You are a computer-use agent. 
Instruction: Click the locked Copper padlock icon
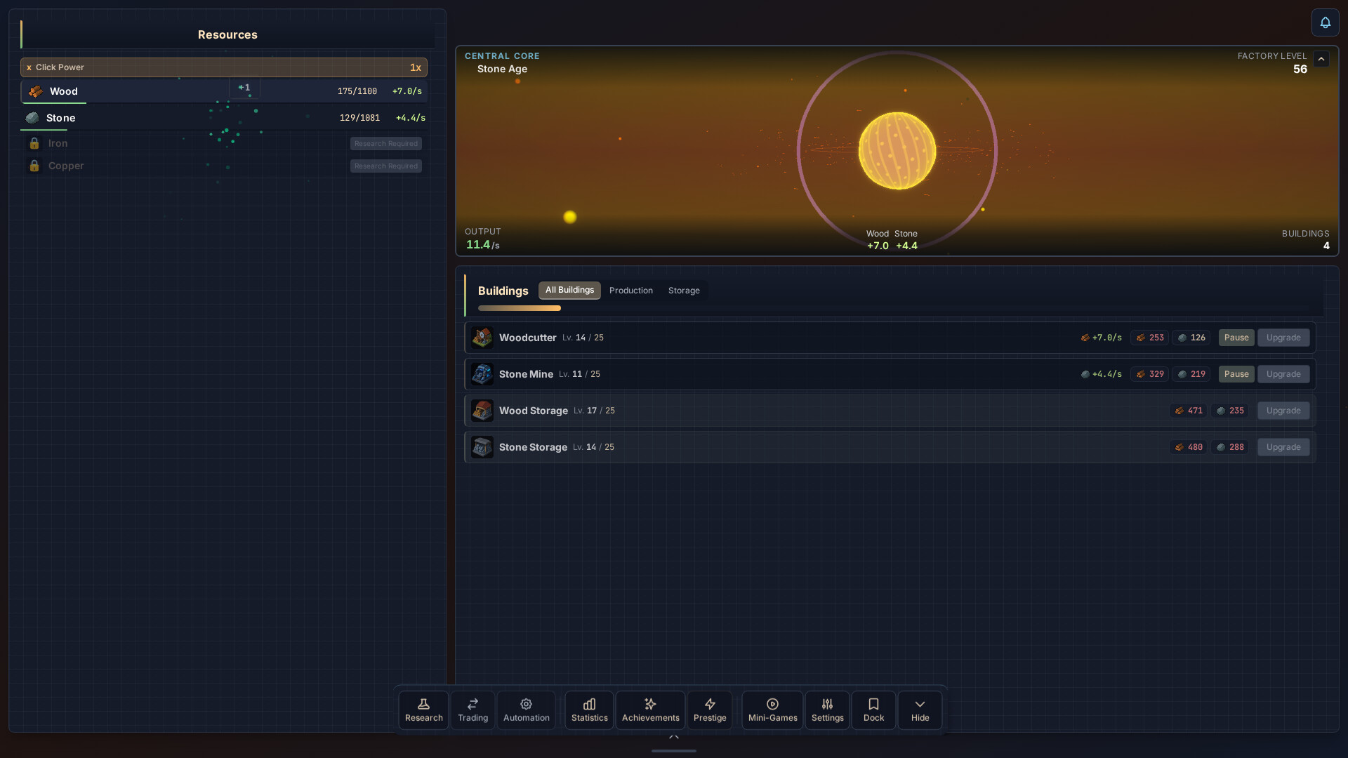pos(34,166)
